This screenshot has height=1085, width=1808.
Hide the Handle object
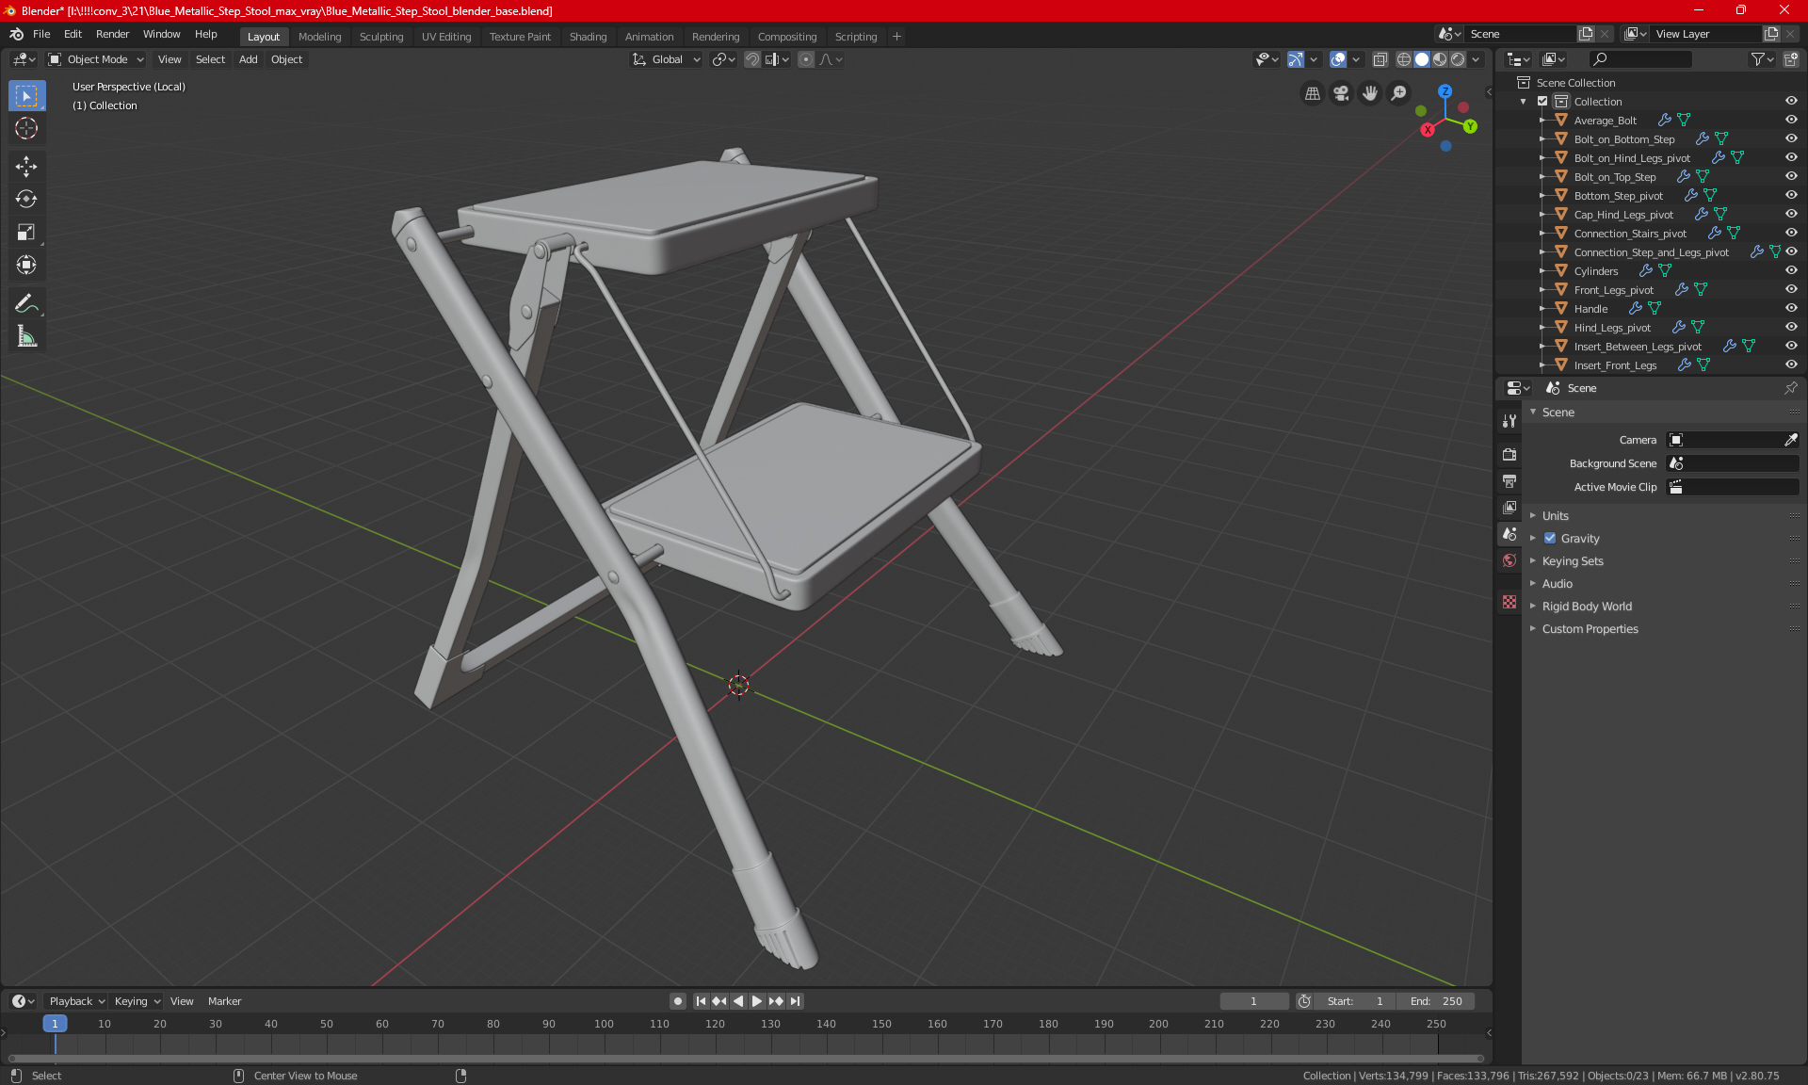pos(1791,308)
